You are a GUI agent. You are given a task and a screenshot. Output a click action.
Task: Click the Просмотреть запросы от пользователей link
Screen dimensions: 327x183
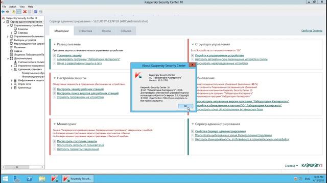[x=81, y=145]
